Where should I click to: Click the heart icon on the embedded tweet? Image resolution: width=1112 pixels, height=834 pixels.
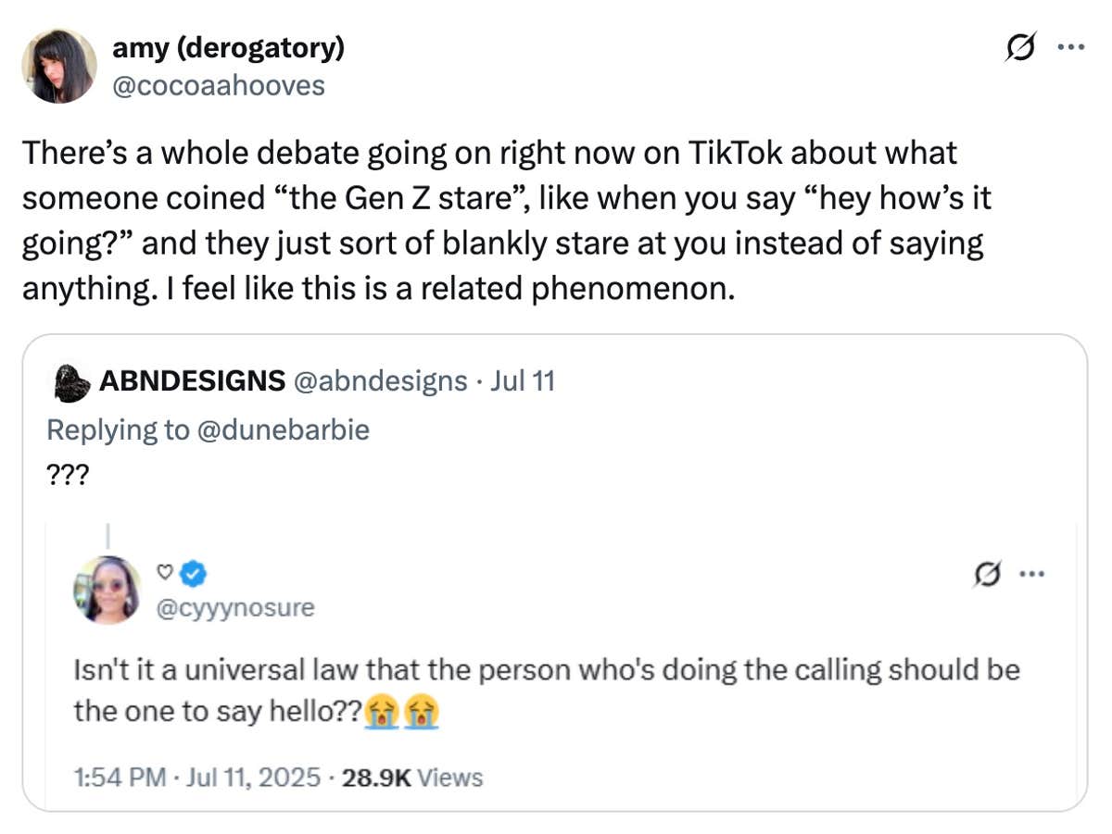(x=164, y=574)
